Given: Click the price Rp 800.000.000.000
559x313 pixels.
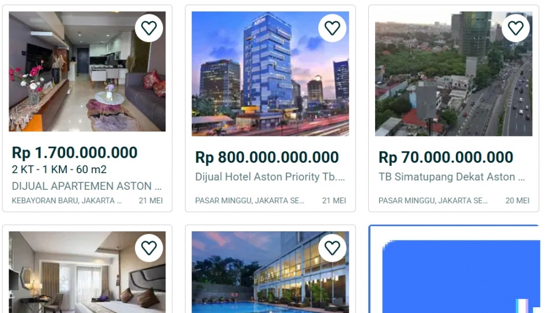Looking at the screenshot, I should (267, 158).
